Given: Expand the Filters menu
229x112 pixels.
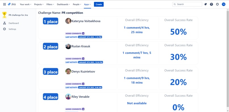Looking at the screenshot, I should (x=50, y=4).
